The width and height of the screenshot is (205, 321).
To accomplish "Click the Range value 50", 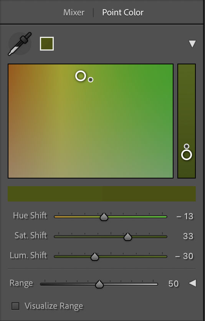I will 174,284.
